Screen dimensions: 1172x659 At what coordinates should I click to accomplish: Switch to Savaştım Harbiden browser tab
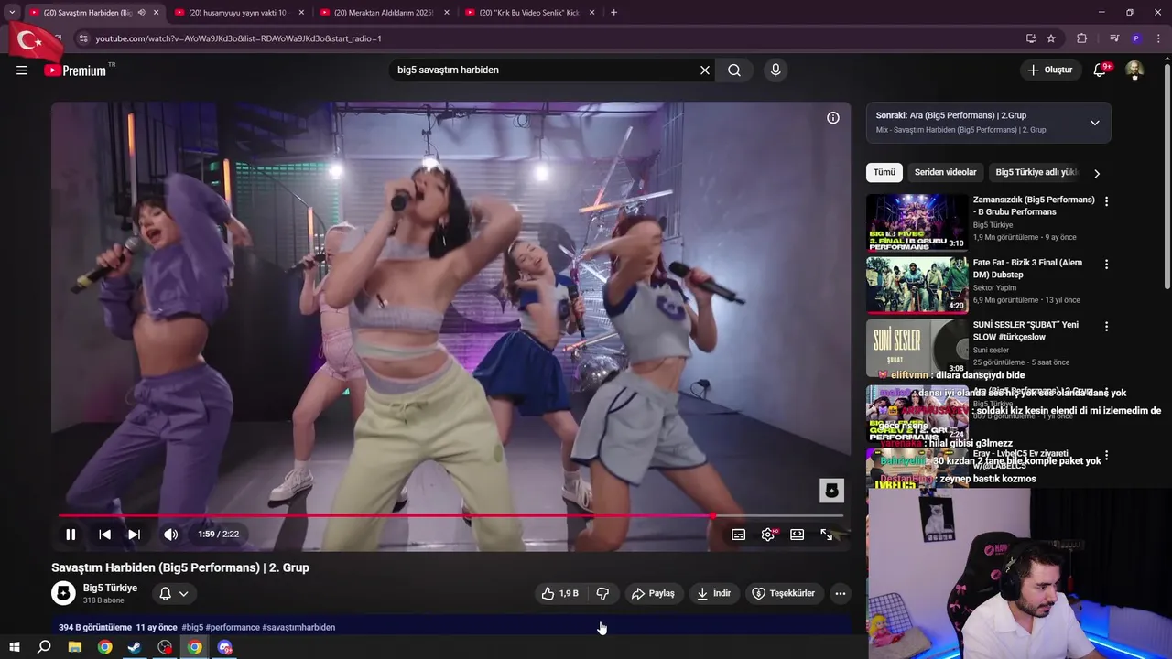click(87, 13)
